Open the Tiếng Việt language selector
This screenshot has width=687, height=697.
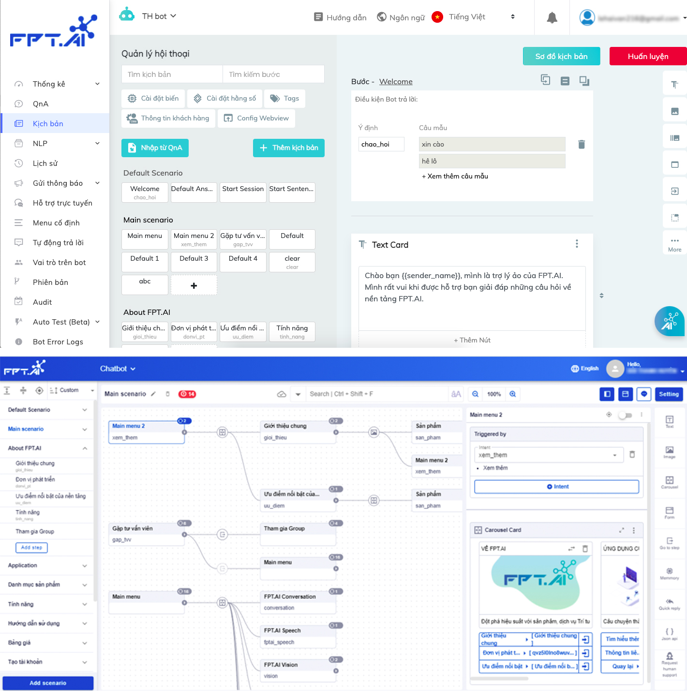pyautogui.click(x=473, y=17)
